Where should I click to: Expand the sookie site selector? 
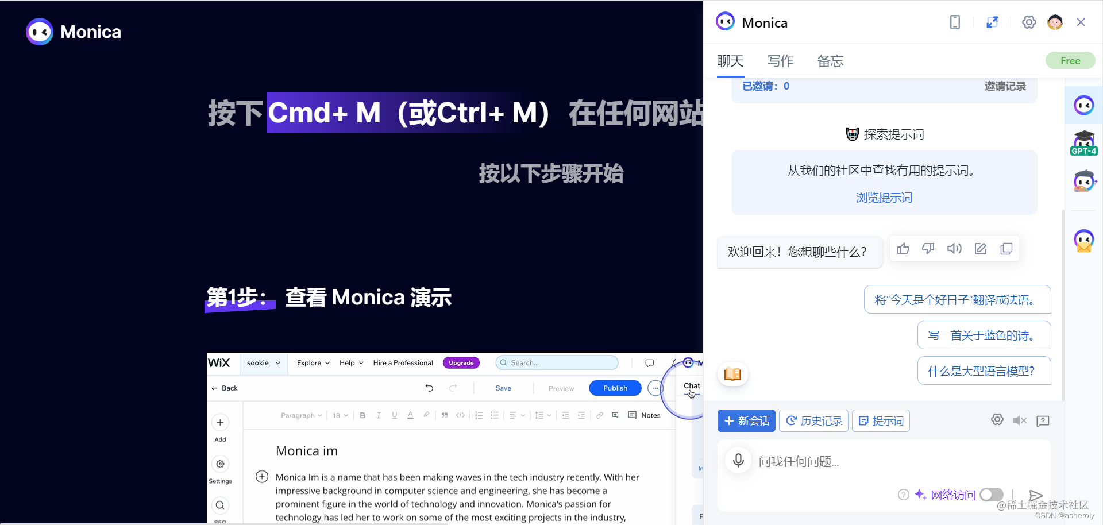click(x=263, y=362)
